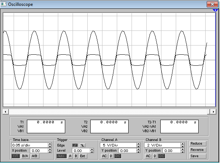
Task: Increase Channel A V/Div scale
Action: (x=138, y=144)
